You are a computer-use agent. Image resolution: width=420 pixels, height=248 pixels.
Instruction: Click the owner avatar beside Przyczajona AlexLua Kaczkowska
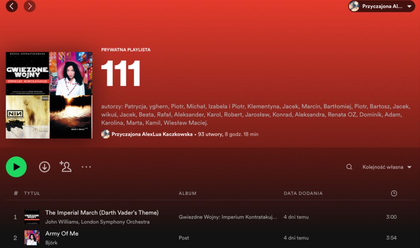point(105,134)
